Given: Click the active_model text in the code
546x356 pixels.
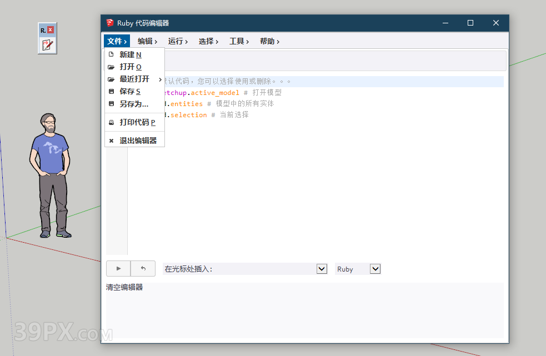Looking at the screenshot, I should (x=215, y=93).
